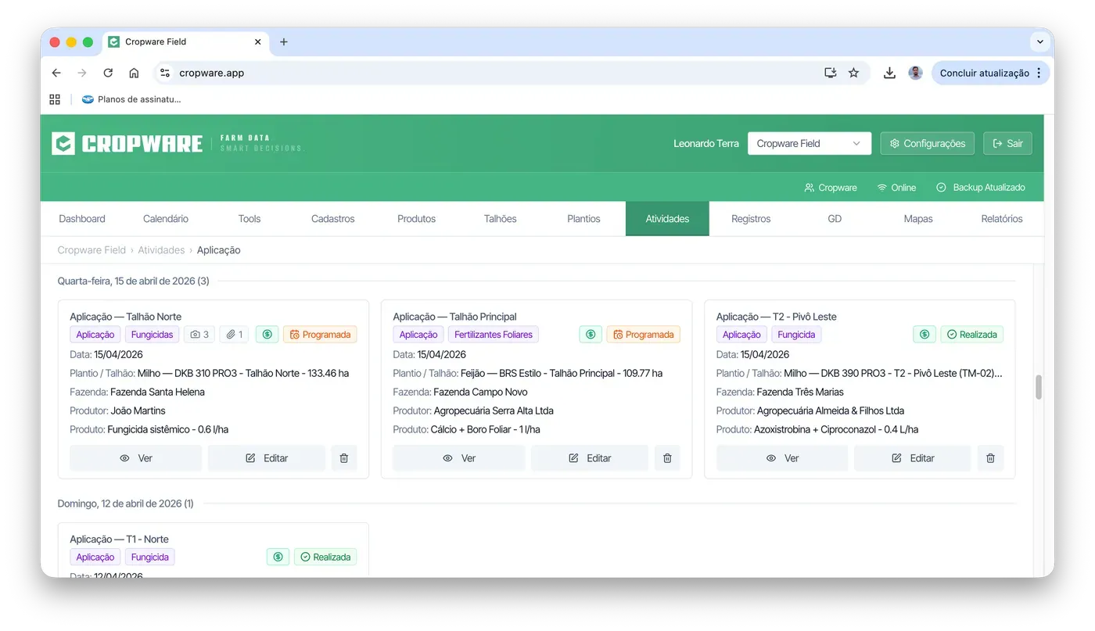
Task: View the T2 - Pivô Leste application
Action: pos(782,458)
